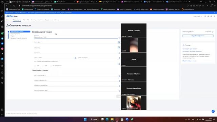Open File Explorer from the taskbar
The width and height of the screenshot is (217, 122).
112,119
